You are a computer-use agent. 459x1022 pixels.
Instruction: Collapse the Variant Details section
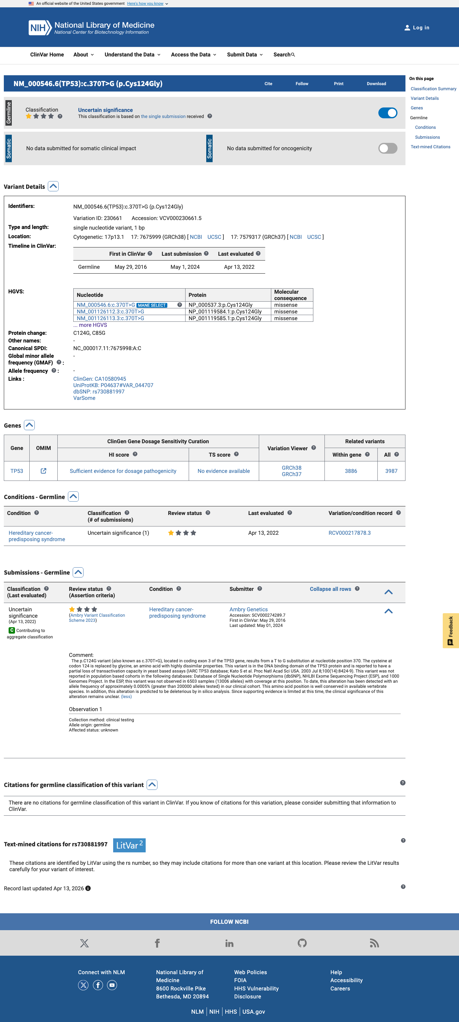[x=53, y=187]
